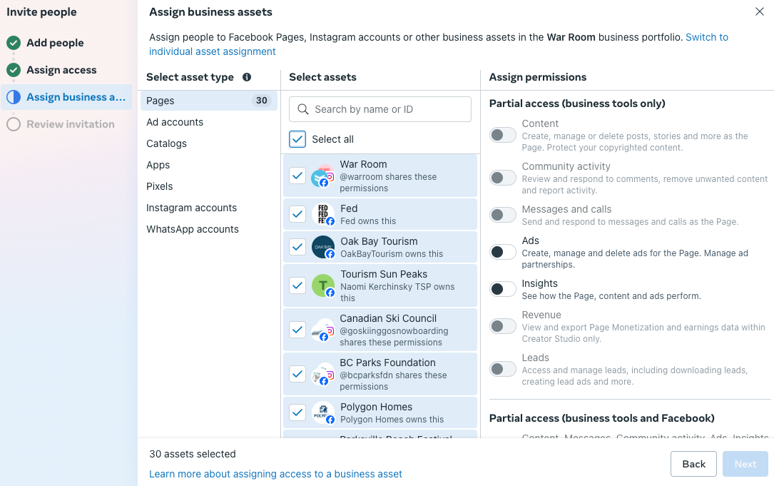Uncheck the Select all checkbox
This screenshot has width=774, height=486.
pos(297,139)
